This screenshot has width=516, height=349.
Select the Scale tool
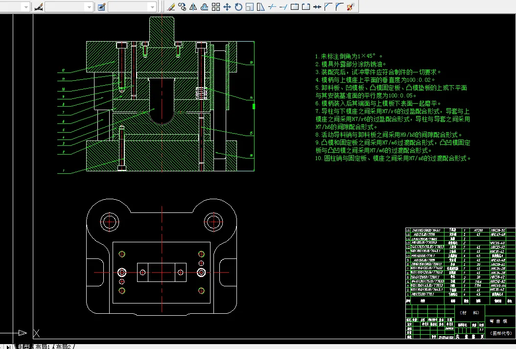(x=250, y=7)
